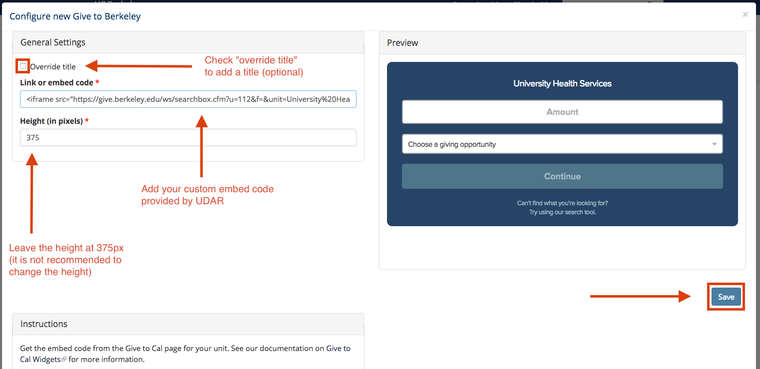The width and height of the screenshot is (760, 369).
Task: Open the Choose a giving opportunity dropdown
Action: 562,144
